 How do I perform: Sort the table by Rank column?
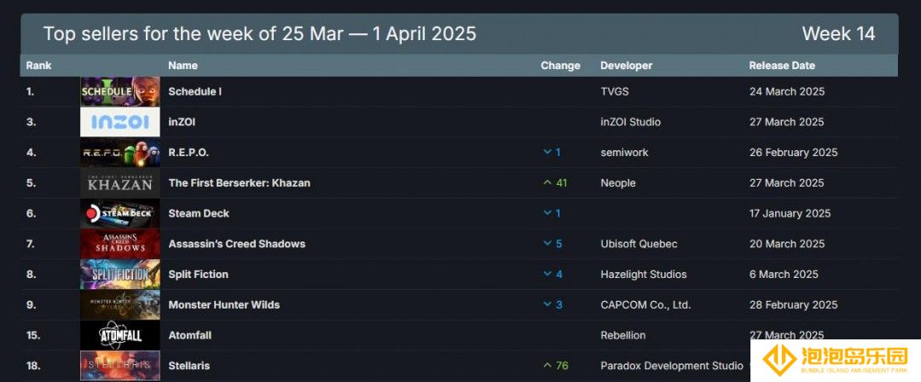point(38,66)
